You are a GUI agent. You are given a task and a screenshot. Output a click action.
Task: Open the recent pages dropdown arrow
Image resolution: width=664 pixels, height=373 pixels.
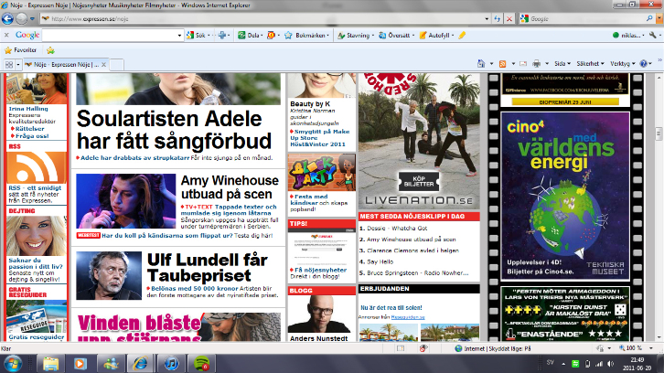[x=32, y=19]
